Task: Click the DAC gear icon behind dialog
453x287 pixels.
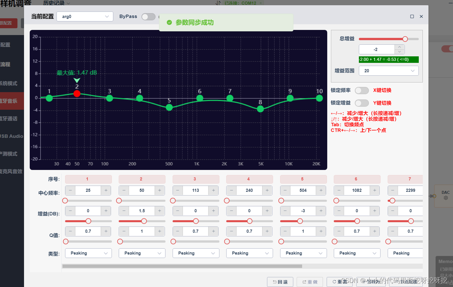Action: tap(445, 198)
